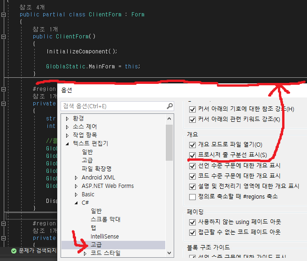Click ClientForm class name in code

(105, 15)
